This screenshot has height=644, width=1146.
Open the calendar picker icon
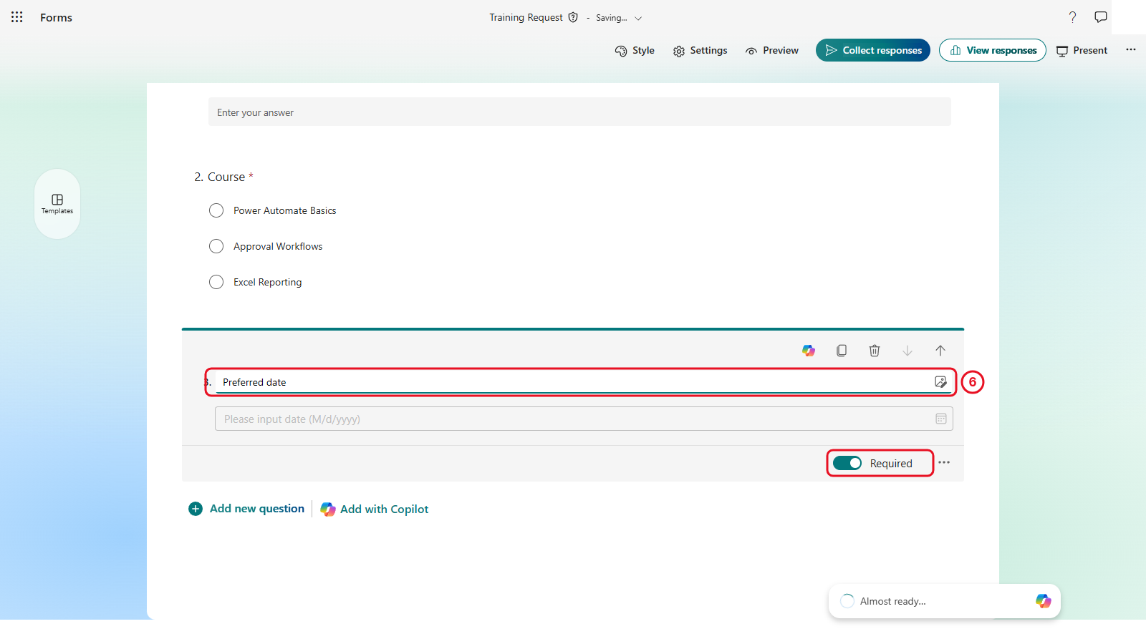941,419
